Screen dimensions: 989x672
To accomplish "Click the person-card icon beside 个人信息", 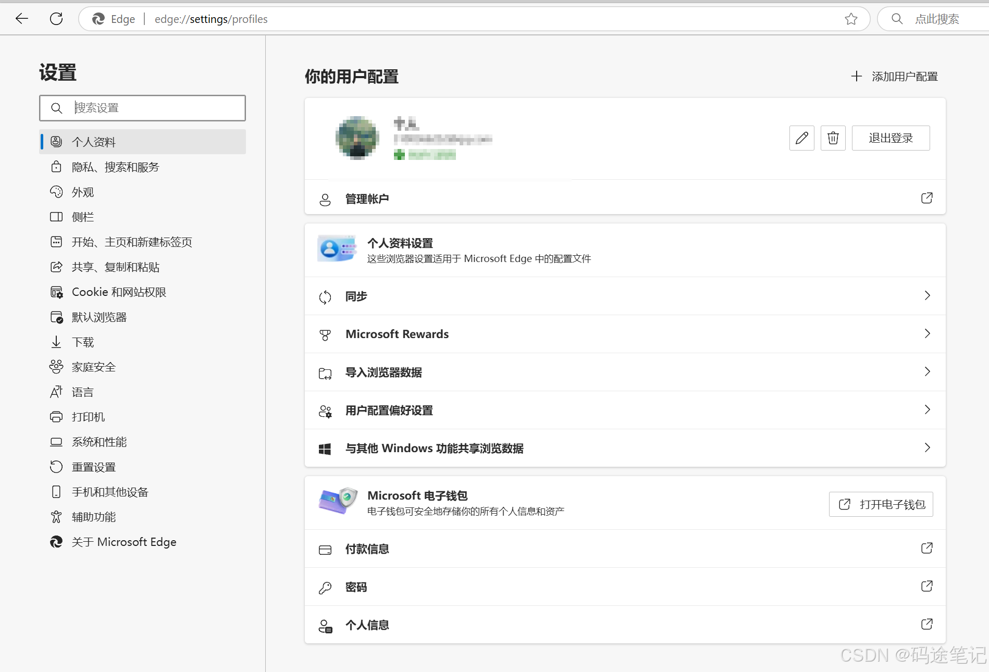I will click(x=325, y=626).
